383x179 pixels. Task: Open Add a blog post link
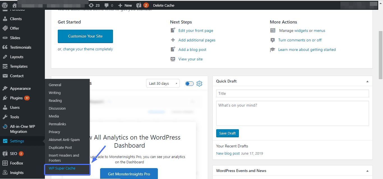tap(192, 50)
